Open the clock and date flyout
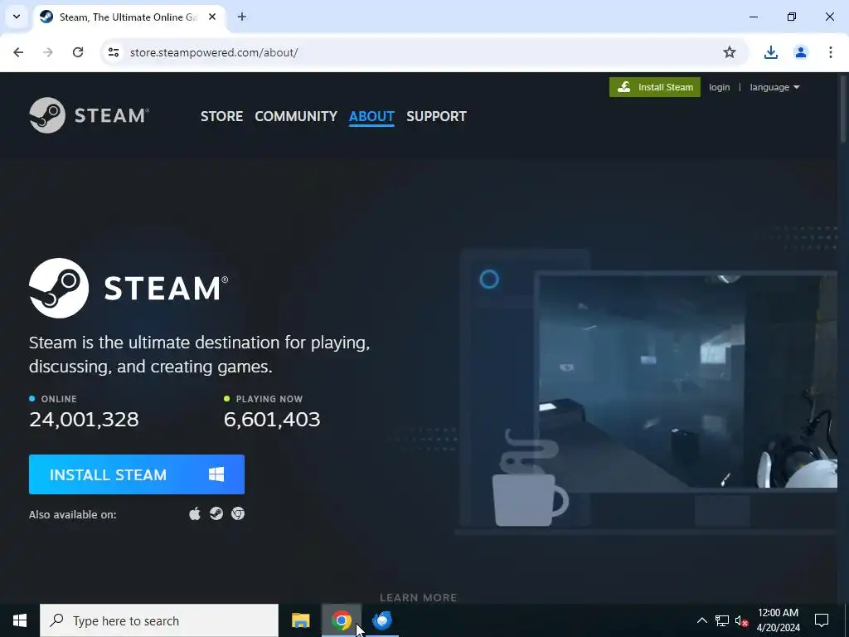849x637 pixels. click(x=778, y=620)
